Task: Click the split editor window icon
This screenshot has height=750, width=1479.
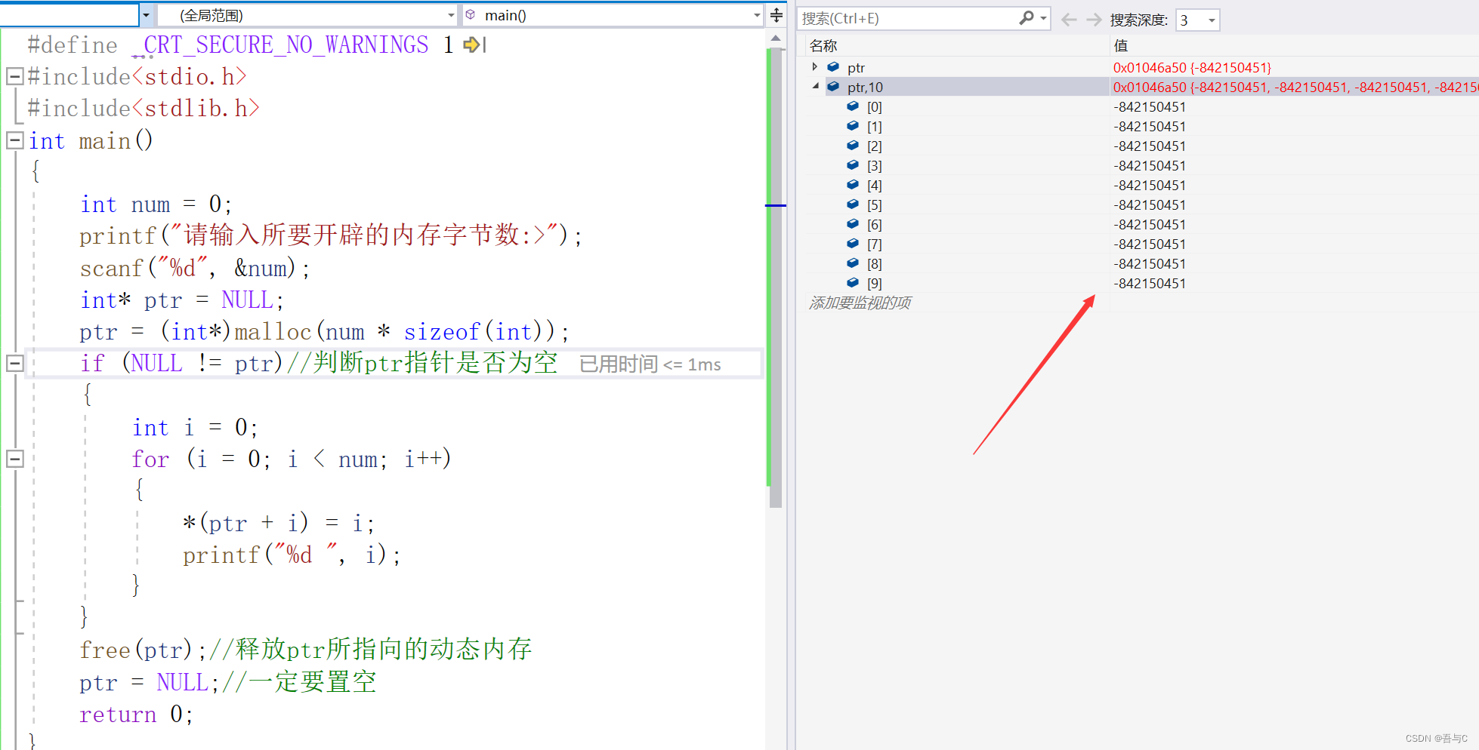Action: point(777,15)
